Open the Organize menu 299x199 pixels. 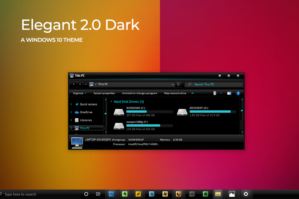pyautogui.click(x=79, y=93)
